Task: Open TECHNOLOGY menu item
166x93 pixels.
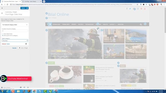Action: click(89, 24)
